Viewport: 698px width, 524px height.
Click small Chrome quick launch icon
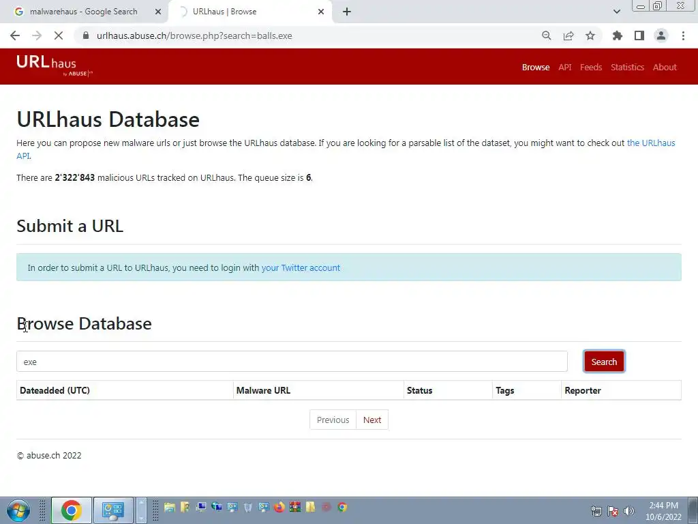[342, 507]
